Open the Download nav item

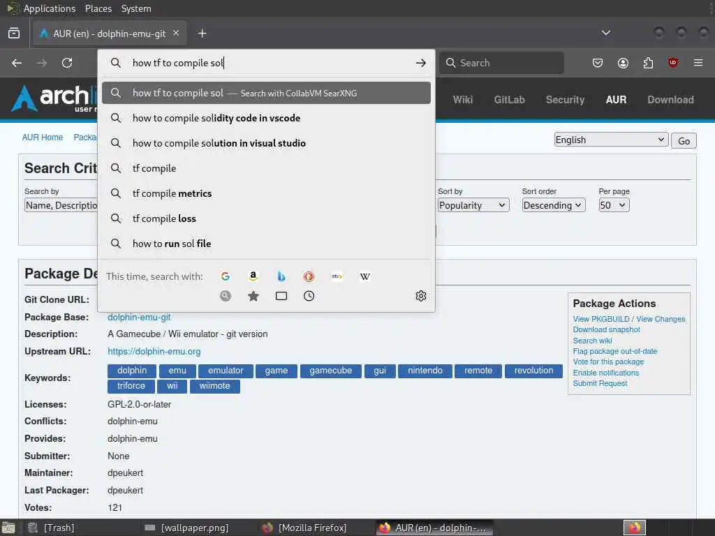[671, 100]
